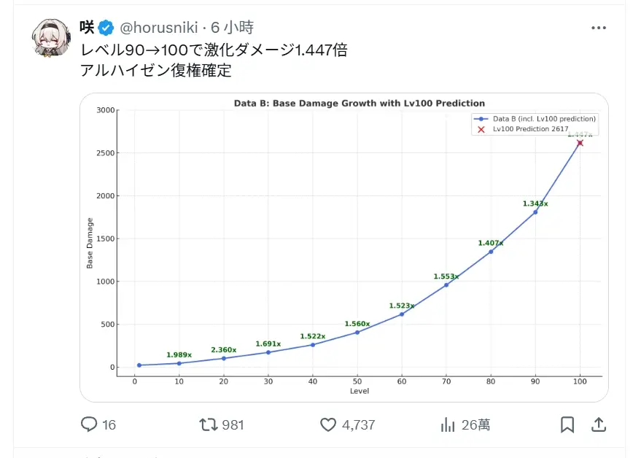The height and width of the screenshot is (458, 633).
Task: Click the view count 26萬
Action: [x=475, y=424]
